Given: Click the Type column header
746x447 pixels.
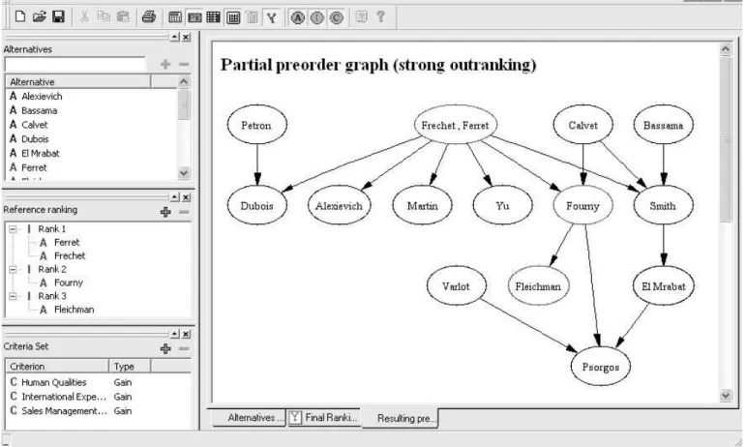Looking at the screenshot, I should pos(130,366).
